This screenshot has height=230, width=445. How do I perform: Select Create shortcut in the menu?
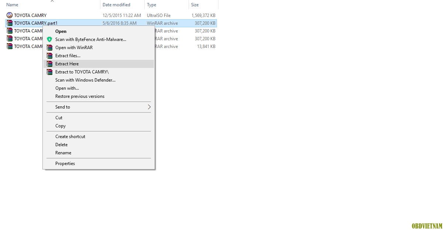99,137
